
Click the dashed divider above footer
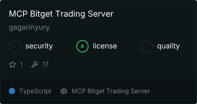98,79
